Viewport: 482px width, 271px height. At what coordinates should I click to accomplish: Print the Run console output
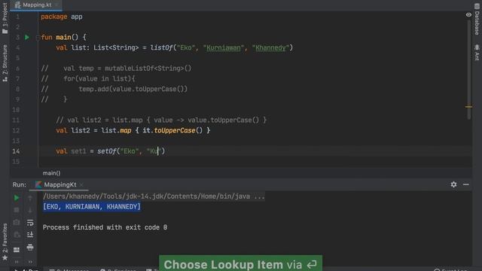pos(30,247)
